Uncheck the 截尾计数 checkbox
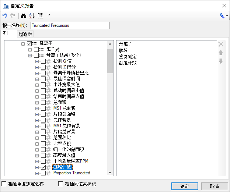 click(43, 167)
